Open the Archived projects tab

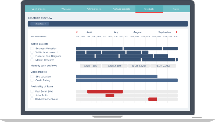(121, 9)
